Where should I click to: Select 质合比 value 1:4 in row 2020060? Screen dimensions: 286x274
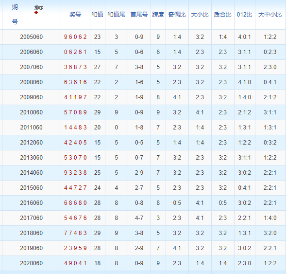223,263
